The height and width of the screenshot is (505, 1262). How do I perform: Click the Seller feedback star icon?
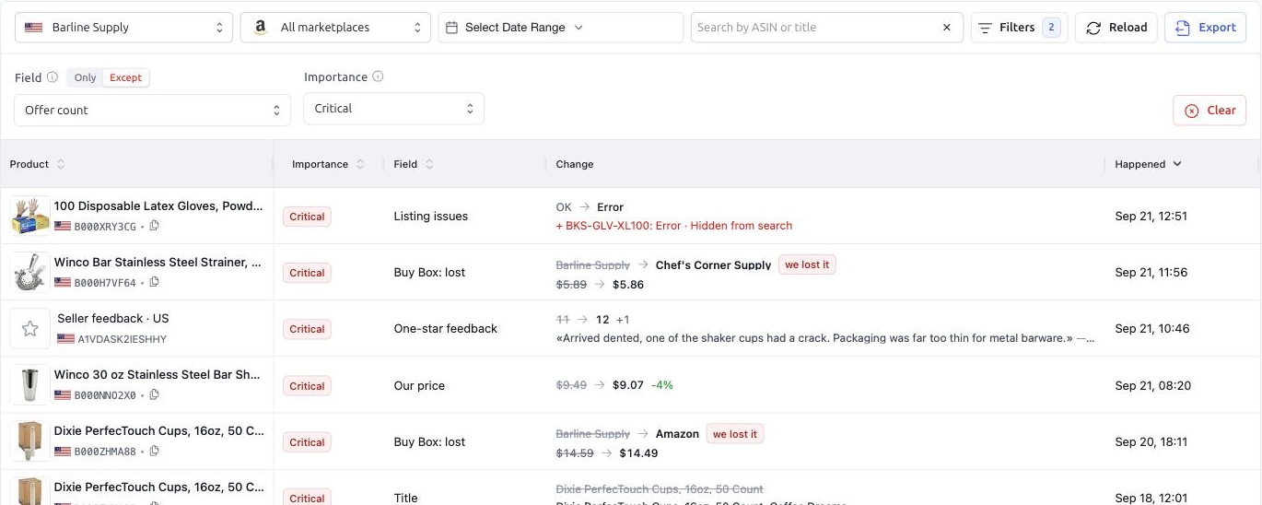click(30, 328)
